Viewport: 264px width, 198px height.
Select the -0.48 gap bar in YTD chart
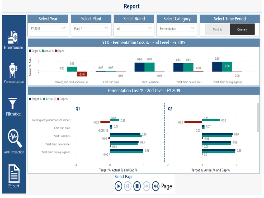82,74
